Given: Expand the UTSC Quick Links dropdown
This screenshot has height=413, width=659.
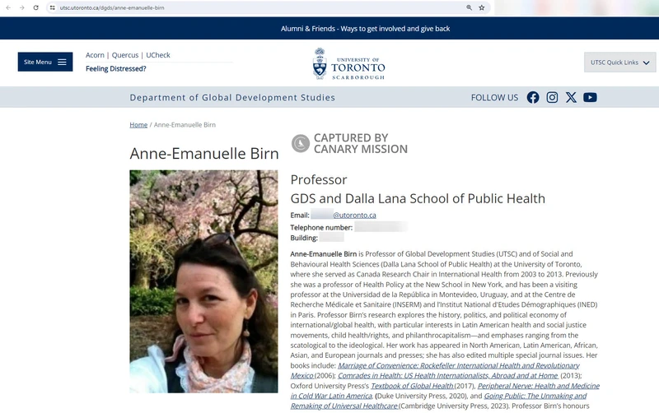Looking at the screenshot, I should [x=619, y=63].
